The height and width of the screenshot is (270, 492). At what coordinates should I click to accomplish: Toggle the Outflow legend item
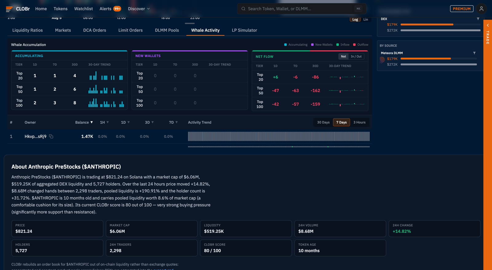pyautogui.click(x=361, y=45)
